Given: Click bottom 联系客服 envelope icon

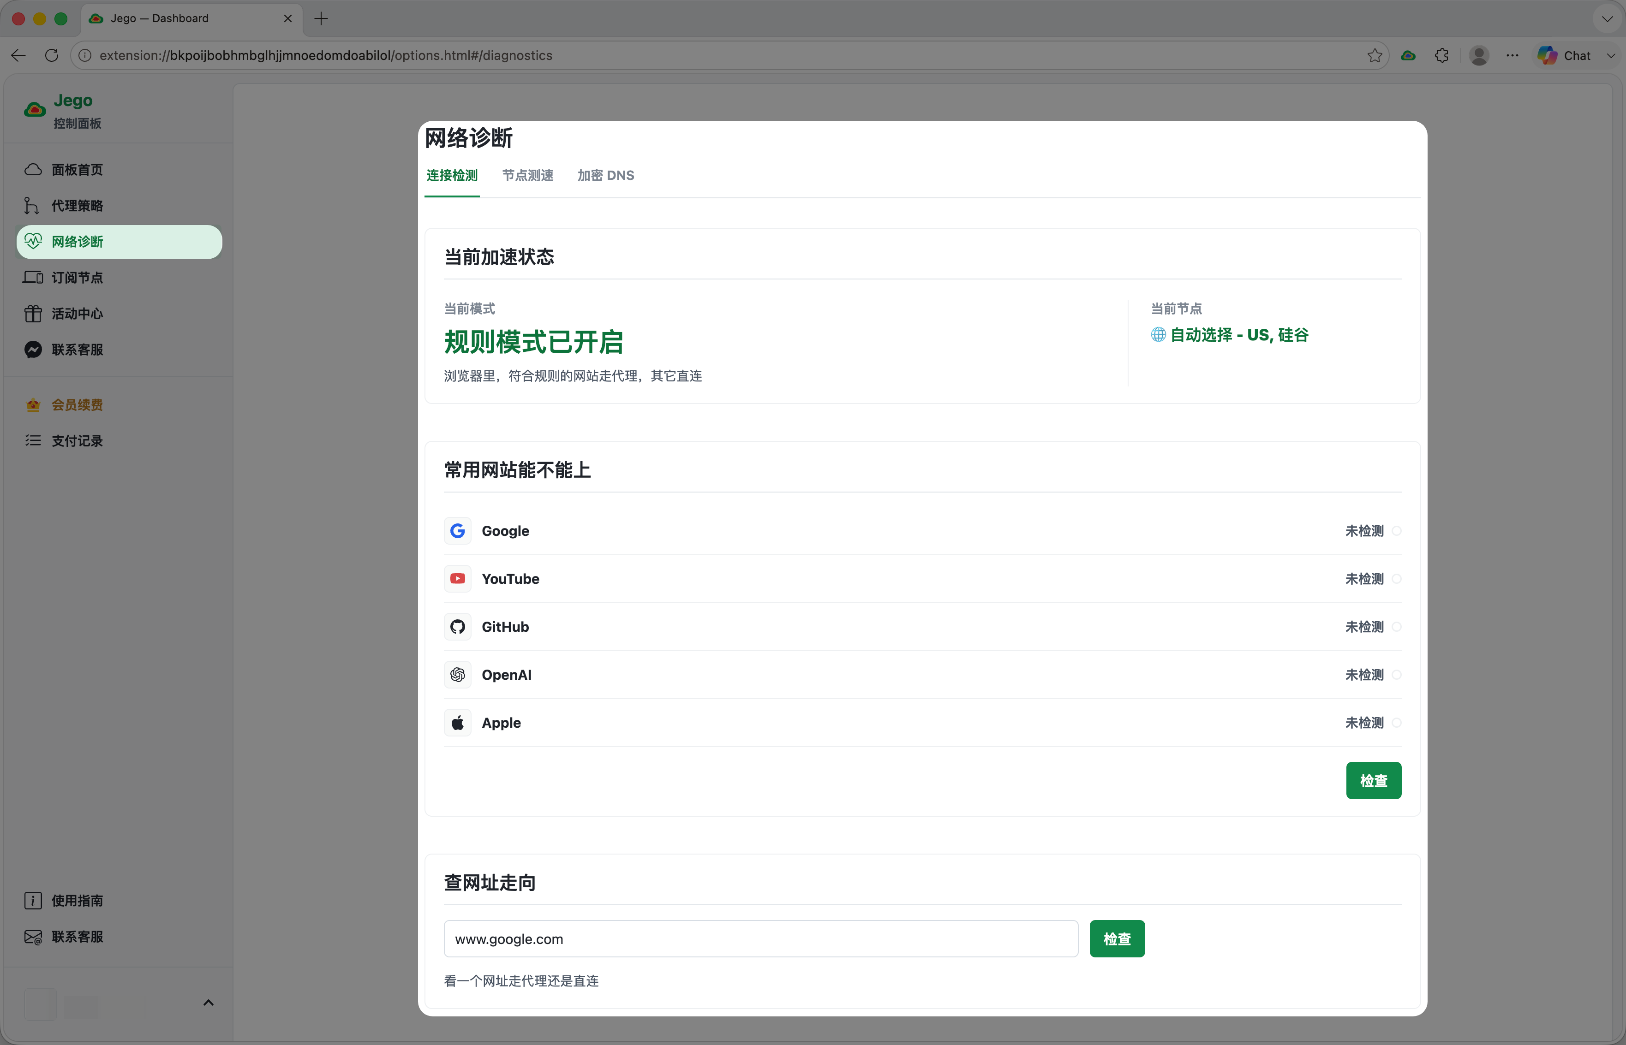Looking at the screenshot, I should [x=33, y=937].
